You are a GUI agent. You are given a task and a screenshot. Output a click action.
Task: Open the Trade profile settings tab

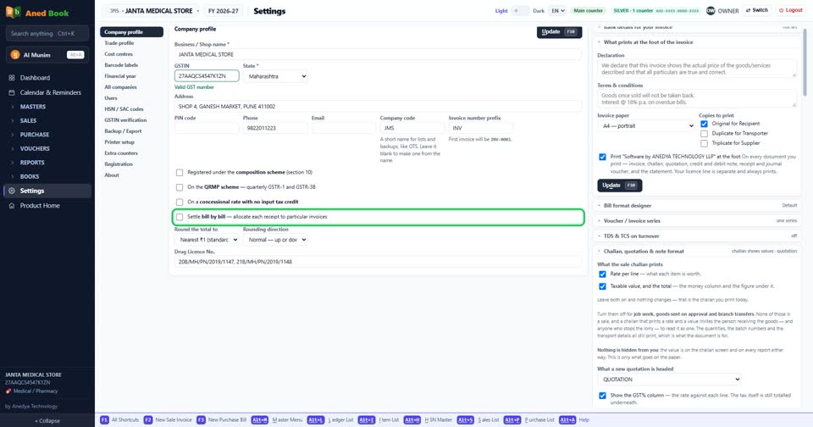(x=132, y=43)
